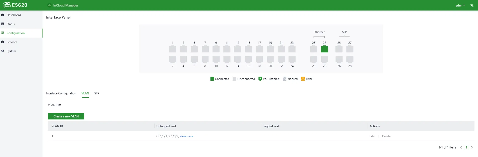478x157 pixels.
Task: Select Configuration in sidebar
Action: [x=21, y=33]
